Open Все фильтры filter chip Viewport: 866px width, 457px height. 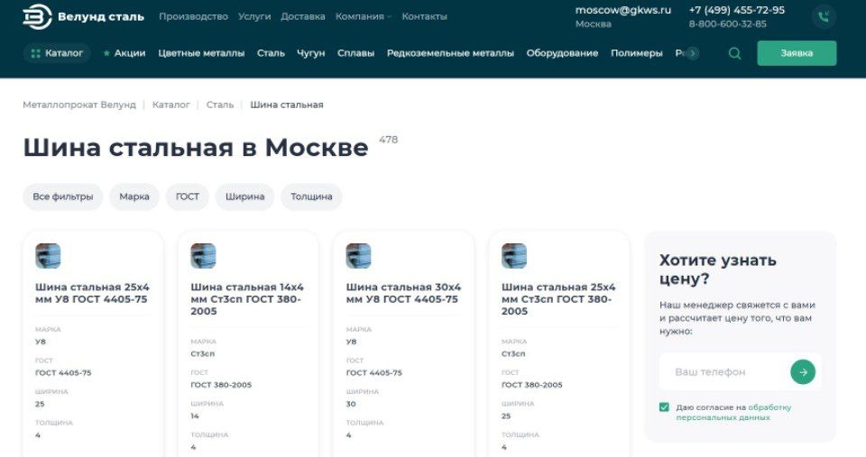tap(63, 197)
